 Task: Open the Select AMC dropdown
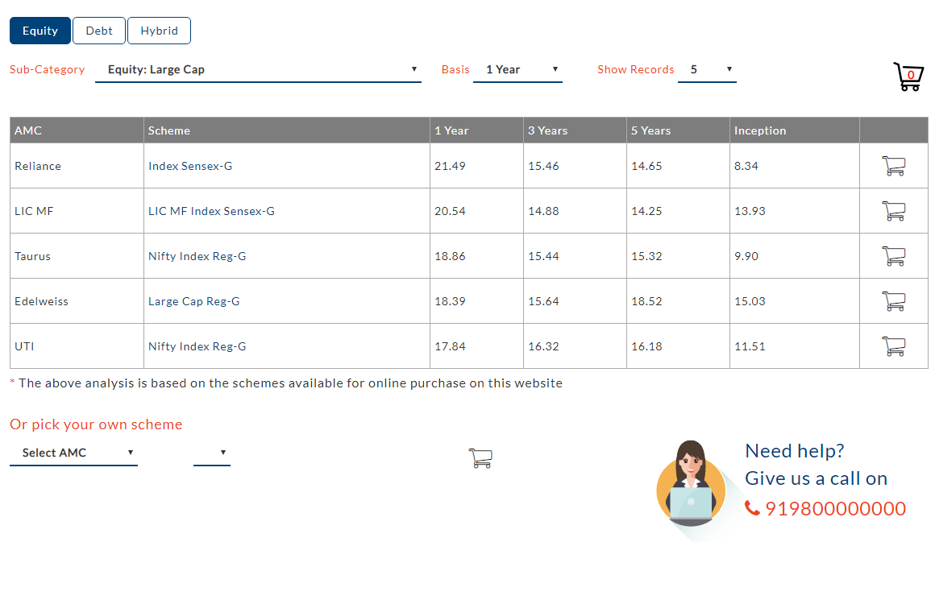click(73, 453)
